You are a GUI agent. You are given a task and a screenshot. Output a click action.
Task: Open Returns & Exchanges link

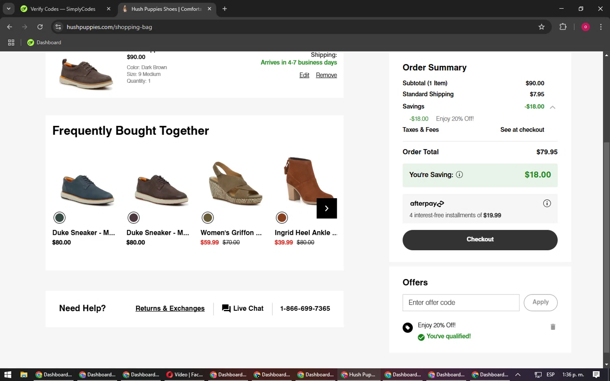coord(170,309)
